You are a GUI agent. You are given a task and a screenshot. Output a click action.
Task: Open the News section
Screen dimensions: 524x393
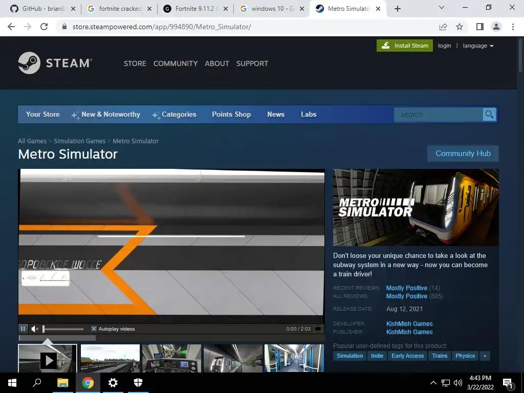pyautogui.click(x=276, y=114)
